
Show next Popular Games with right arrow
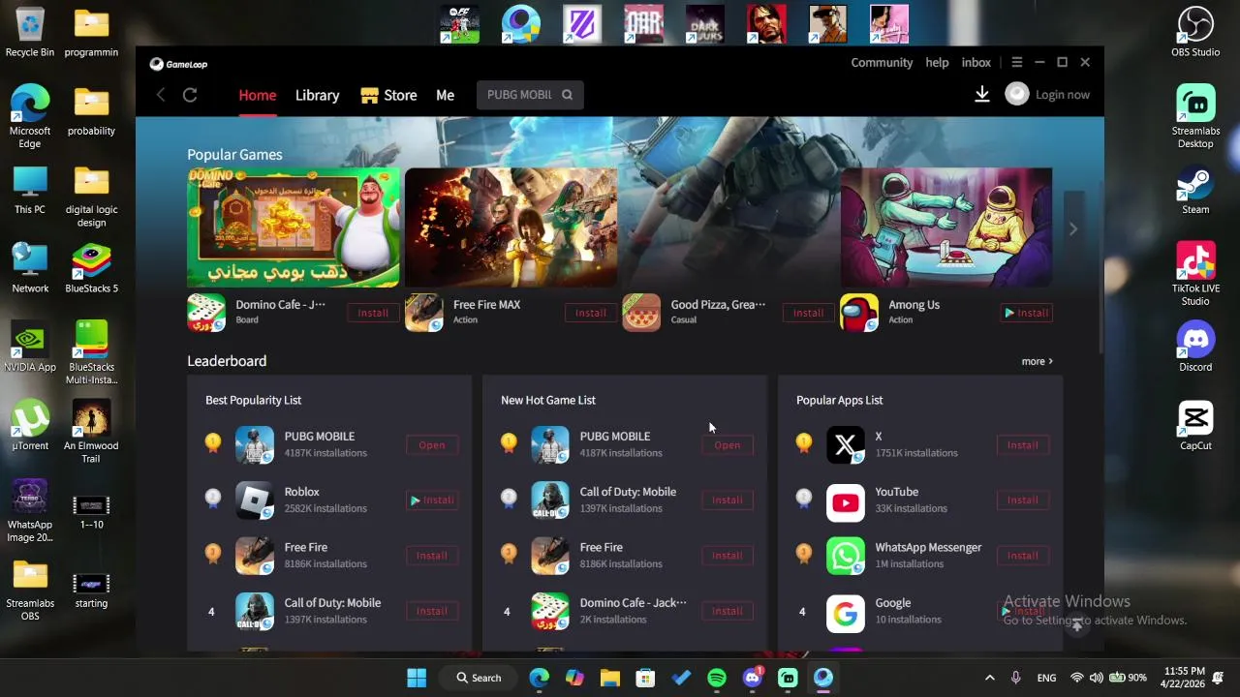[x=1073, y=229]
